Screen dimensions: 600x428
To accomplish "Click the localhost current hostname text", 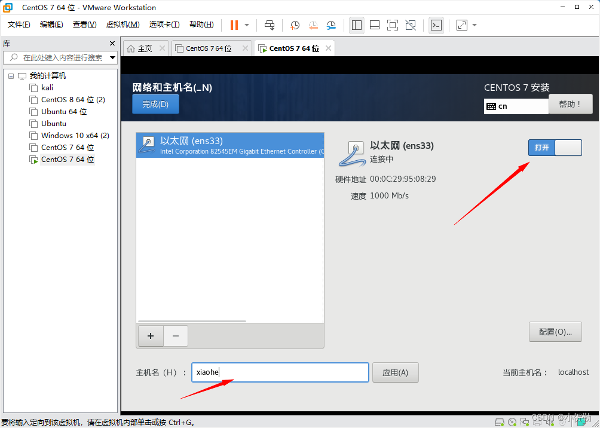I will [573, 372].
